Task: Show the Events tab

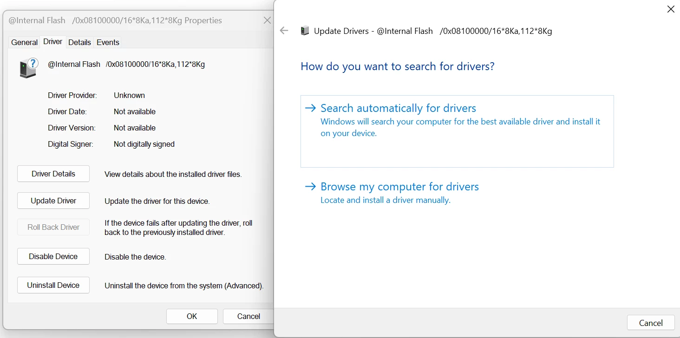Action: pyautogui.click(x=108, y=42)
